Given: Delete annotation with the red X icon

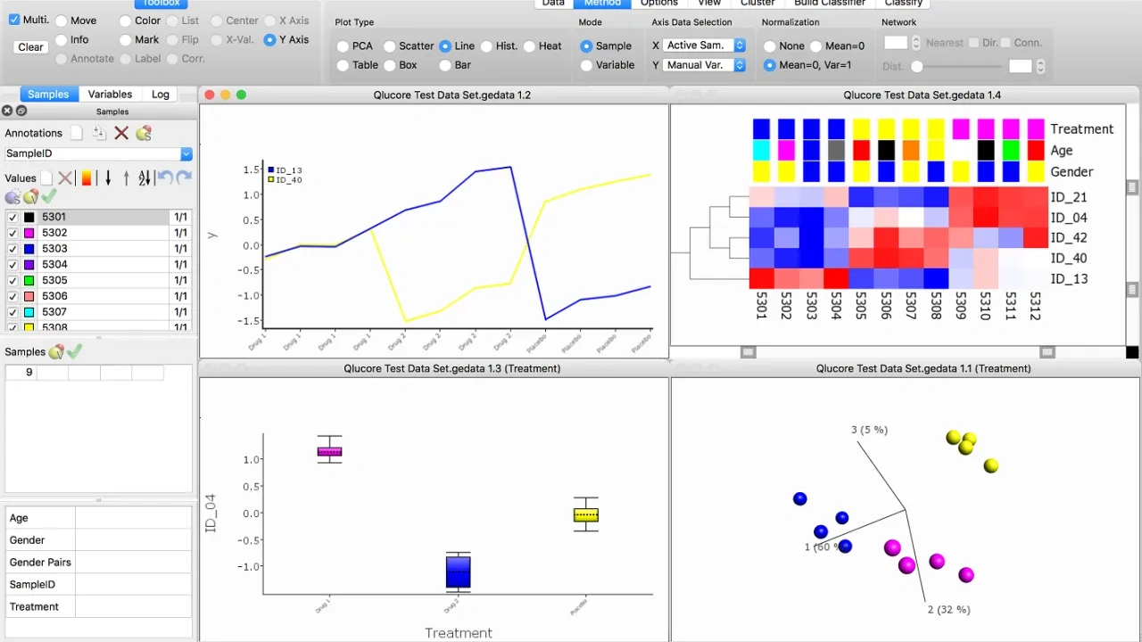Looking at the screenshot, I should pyautogui.click(x=121, y=133).
